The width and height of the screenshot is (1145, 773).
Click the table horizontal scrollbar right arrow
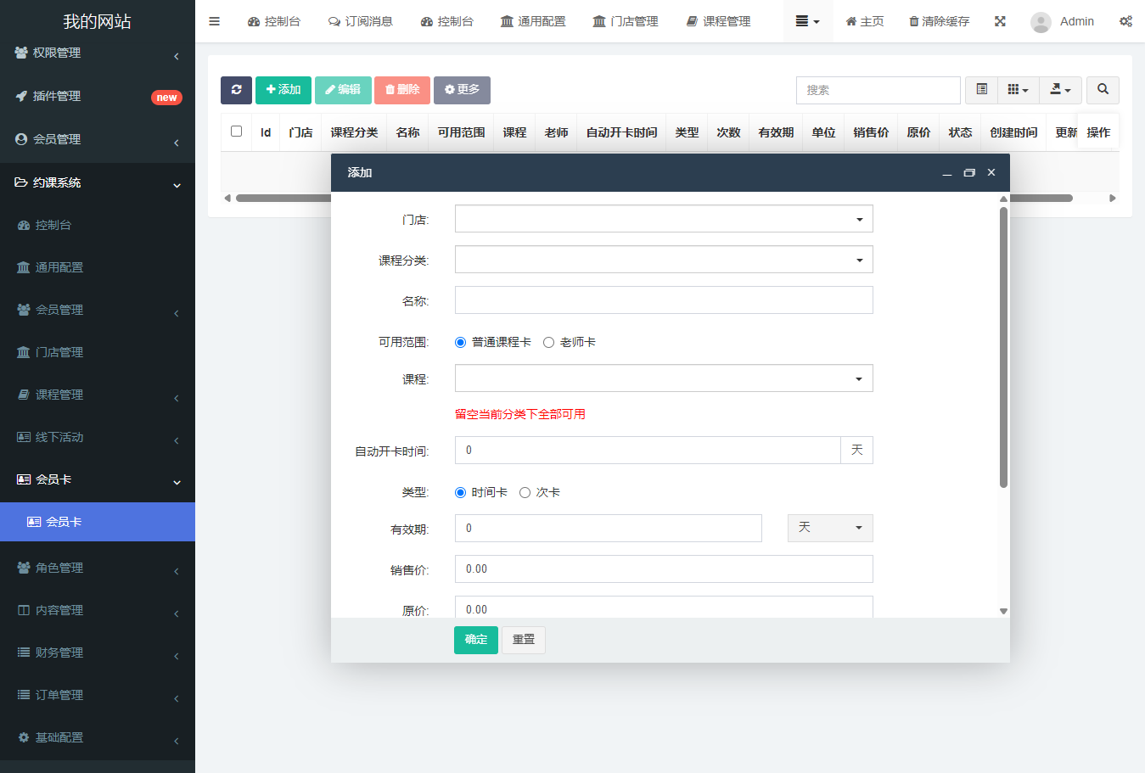[1112, 199]
